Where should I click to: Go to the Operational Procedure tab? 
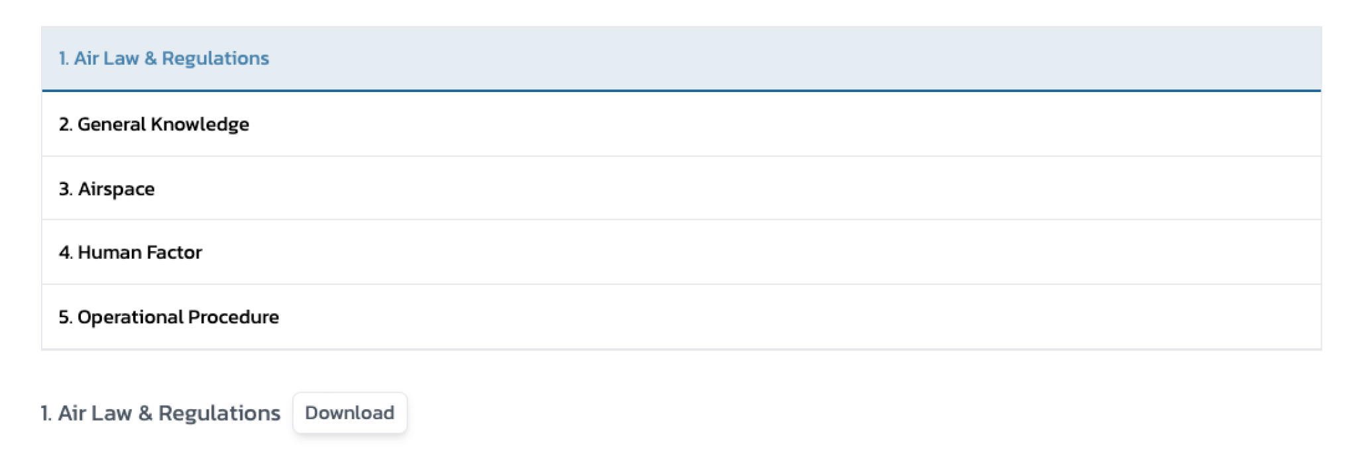click(169, 317)
